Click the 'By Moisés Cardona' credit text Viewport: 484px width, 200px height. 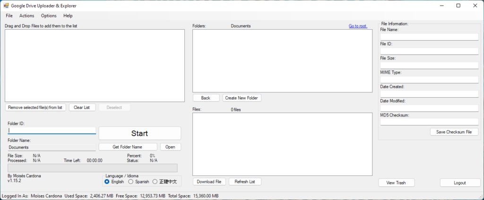(x=25, y=176)
